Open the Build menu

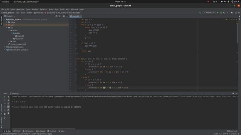coord(51,9)
